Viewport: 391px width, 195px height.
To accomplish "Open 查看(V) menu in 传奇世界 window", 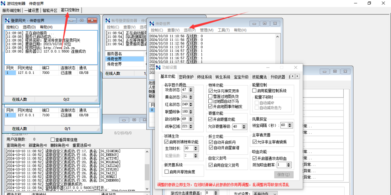I will pos(173,30).
